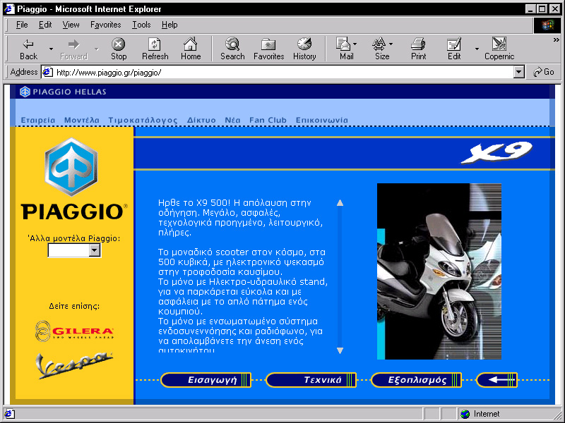Image resolution: width=565 pixels, height=423 pixels.
Task: Expand the Άλλα μοντέλα Piaggio dropdown
Action: [x=95, y=250]
